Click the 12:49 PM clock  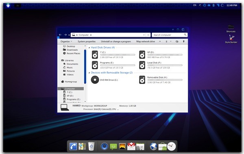(232, 5)
